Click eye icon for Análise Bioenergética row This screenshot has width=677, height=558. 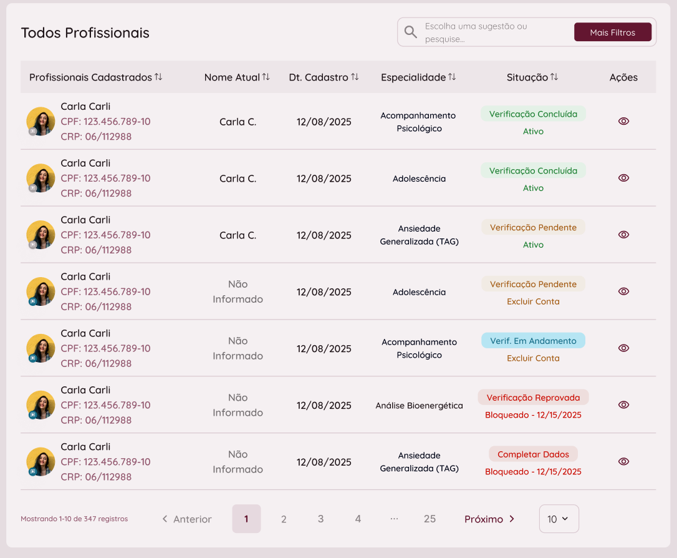[623, 404]
